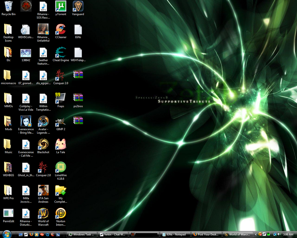Click the volume speaker tray icon
The height and width of the screenshot is (238, 297).
pyautogui.click(x=279, y=234)
